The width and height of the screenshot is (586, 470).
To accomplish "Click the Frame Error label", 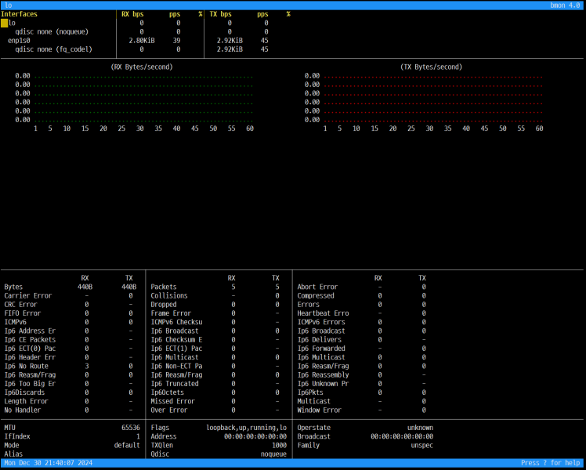I will point(171,313).
